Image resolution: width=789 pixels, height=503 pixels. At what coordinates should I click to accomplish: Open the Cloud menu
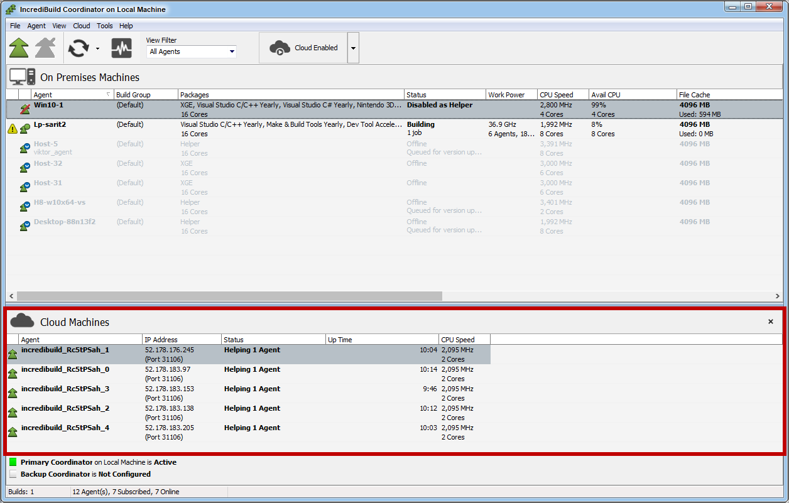point(82,26)
